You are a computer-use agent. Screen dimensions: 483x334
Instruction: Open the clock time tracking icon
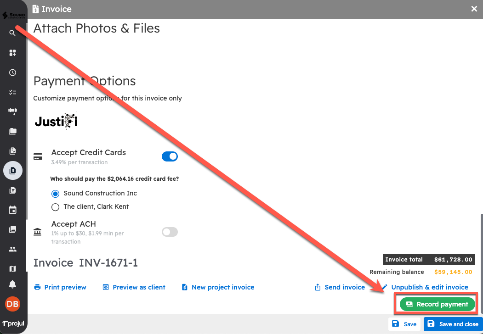13,72
